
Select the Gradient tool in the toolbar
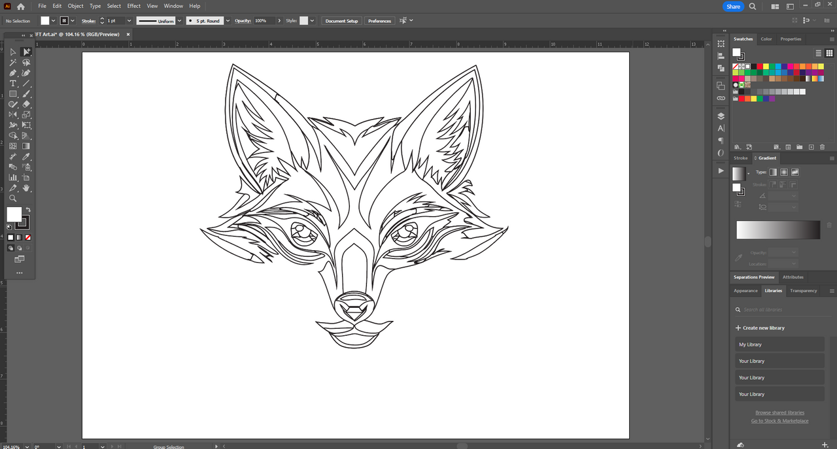(26, 146)
